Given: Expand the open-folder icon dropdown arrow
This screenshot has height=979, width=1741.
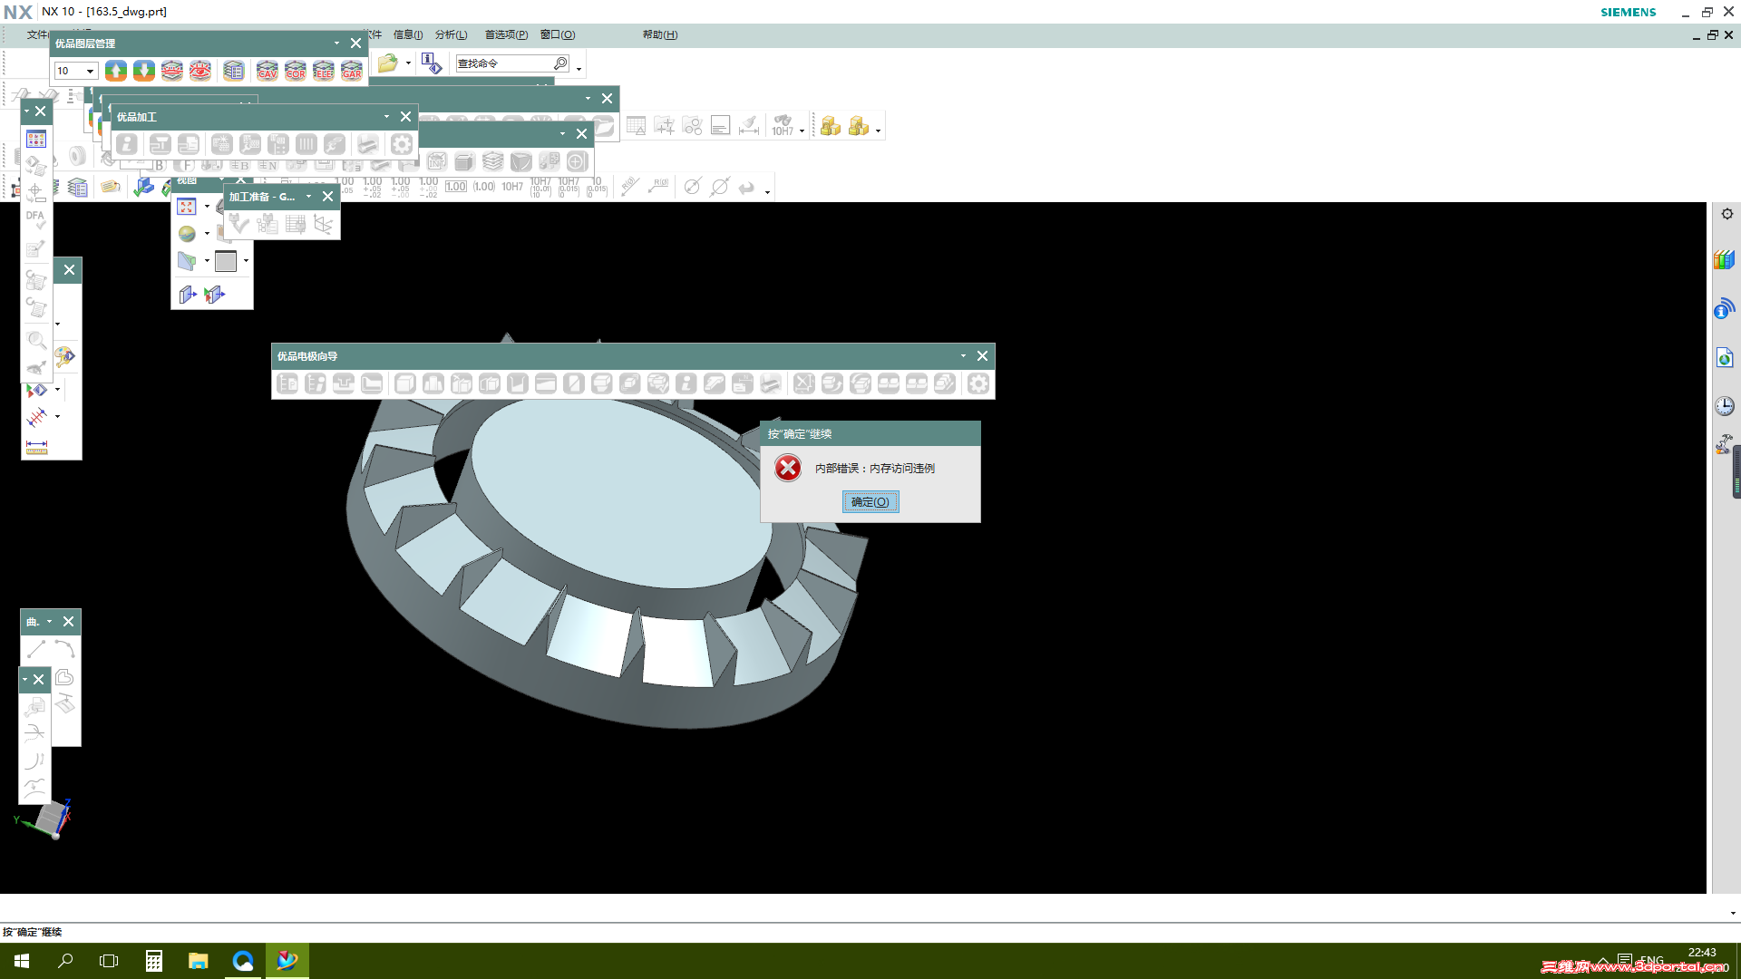Looking at the screenshot, I should pyautogui.click(x=408, y=63).
